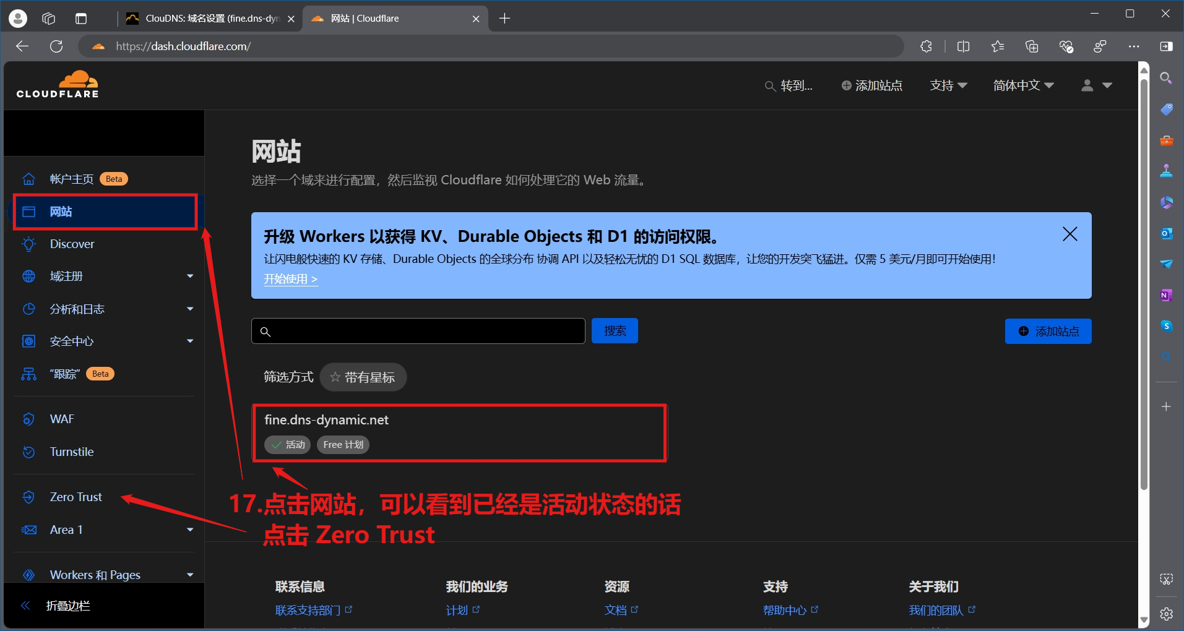The image size is (1184, 631).
Task: Click the 域注册 globe icon
Action: click(x=28, y=276)
